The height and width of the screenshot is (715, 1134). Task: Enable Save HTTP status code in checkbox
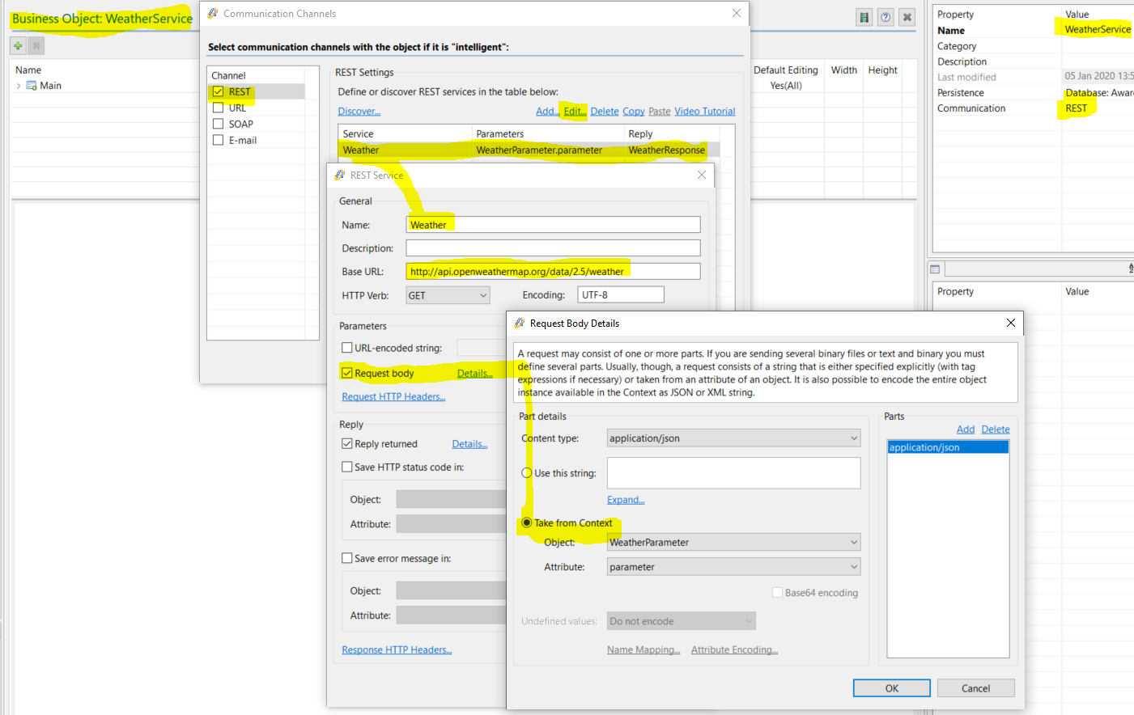pos(347,467)
